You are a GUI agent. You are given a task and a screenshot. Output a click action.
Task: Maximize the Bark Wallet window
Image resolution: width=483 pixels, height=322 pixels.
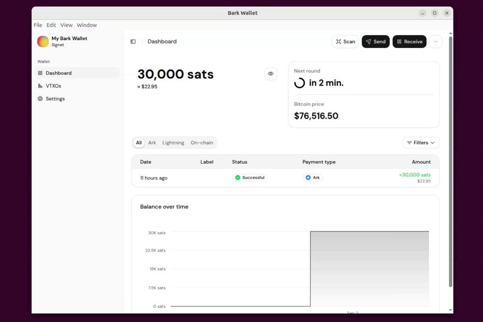[435, 13]
